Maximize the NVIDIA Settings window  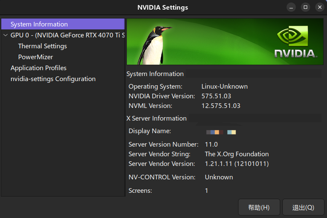(x=306, y=7)
